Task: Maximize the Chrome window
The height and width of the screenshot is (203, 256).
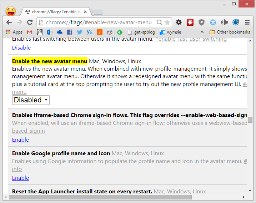Action: pyautogui.click(x=234, y=4)
